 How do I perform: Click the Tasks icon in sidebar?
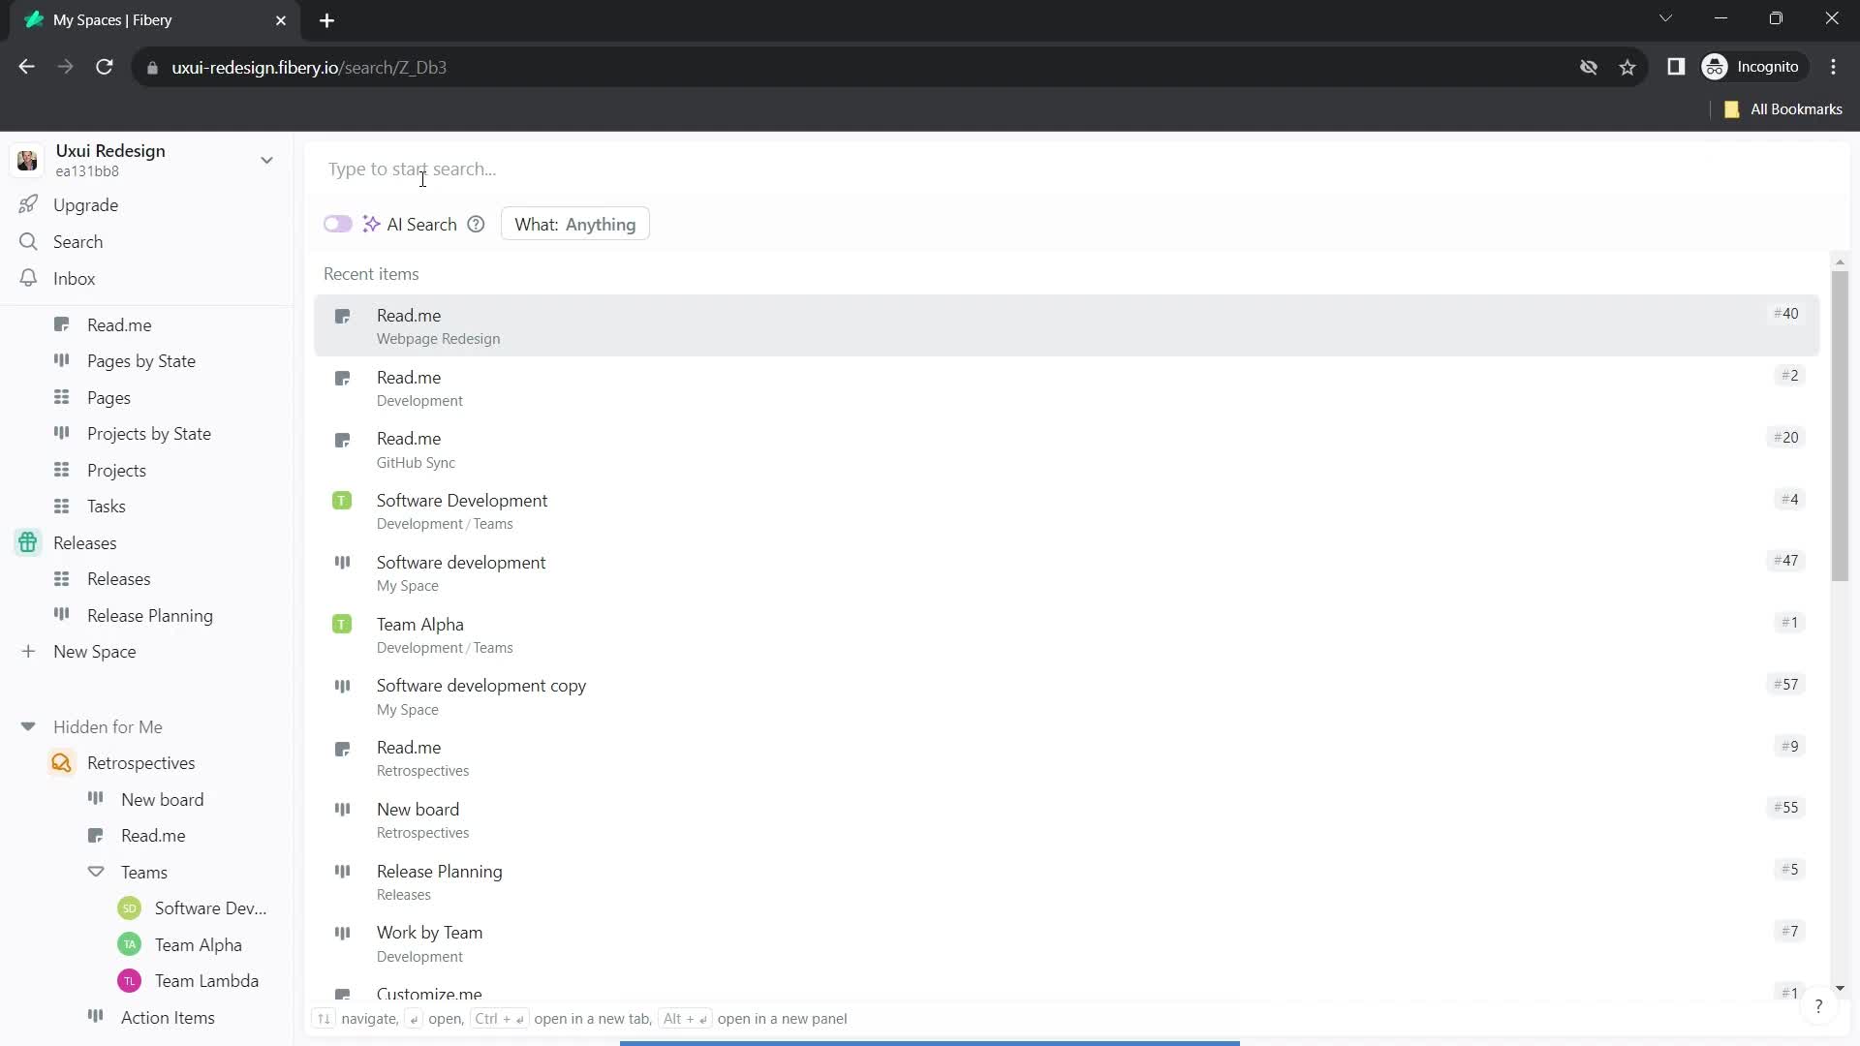click(x=61, y=506)
